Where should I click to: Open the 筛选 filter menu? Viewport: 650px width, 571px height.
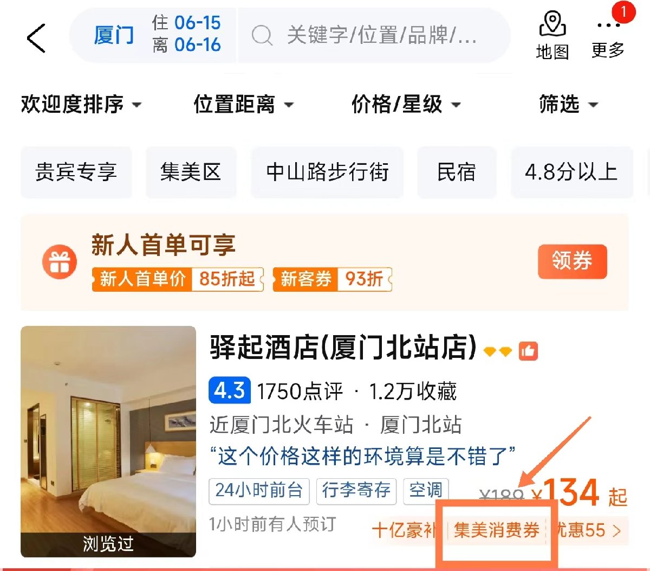click(x=569, y=104)
